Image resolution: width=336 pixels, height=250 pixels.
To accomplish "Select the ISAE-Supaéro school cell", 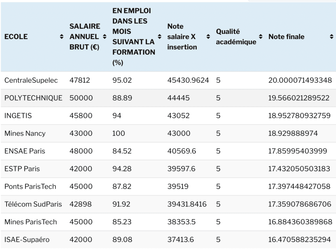I will pos(27,240).
